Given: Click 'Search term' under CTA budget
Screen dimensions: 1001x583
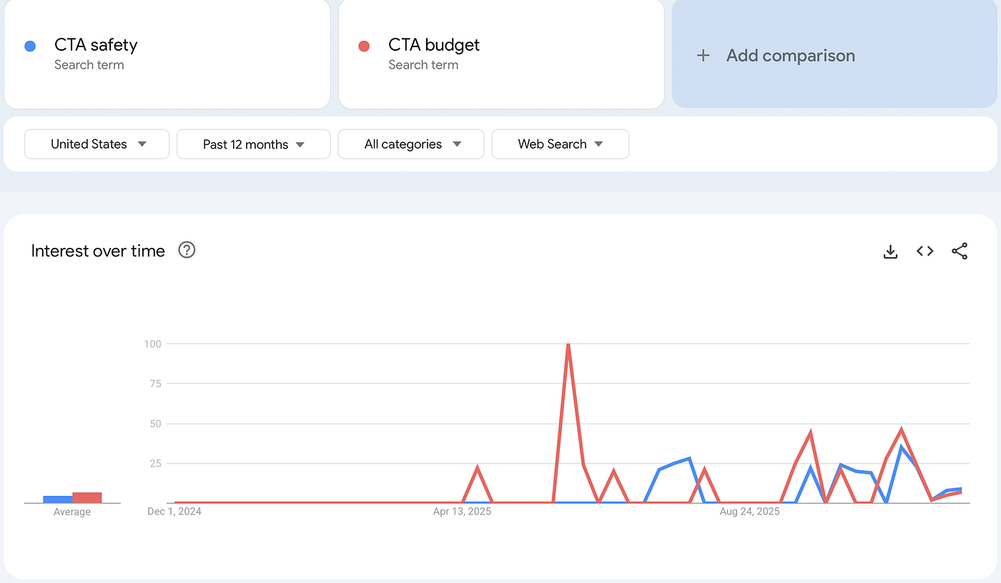Looking at the screenshot, I should pyautogui.click(x=423, y=65).
